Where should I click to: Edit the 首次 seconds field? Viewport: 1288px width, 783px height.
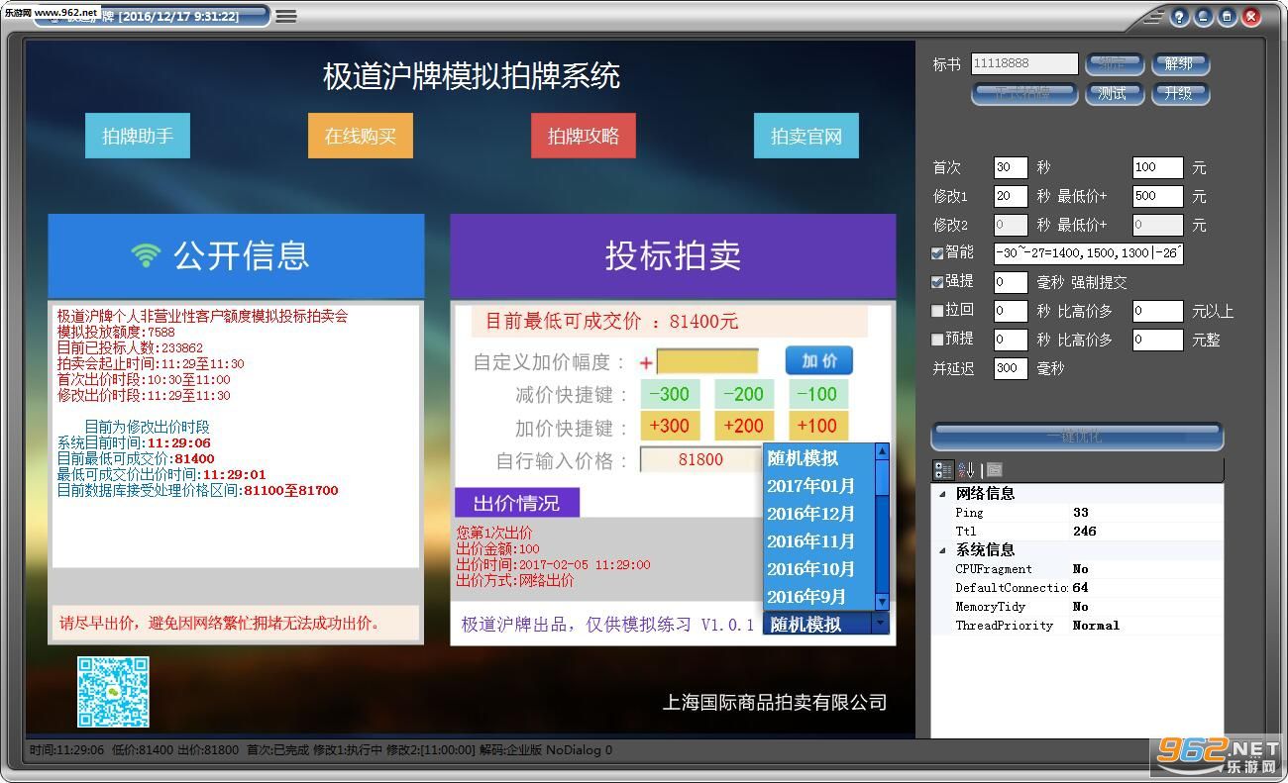pos(1011,167)
